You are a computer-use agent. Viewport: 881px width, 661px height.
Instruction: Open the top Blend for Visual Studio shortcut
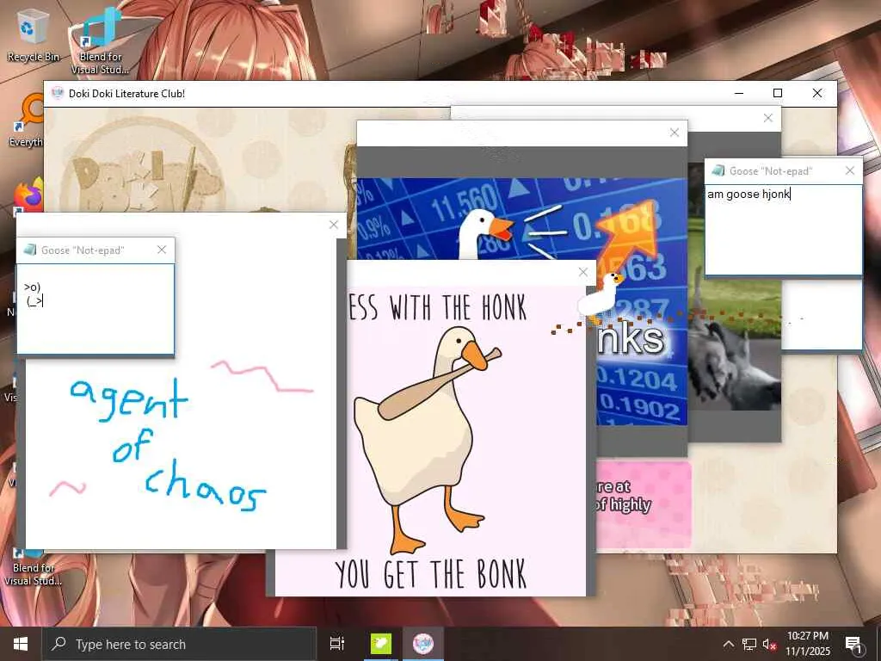click(x=101, y=42)
